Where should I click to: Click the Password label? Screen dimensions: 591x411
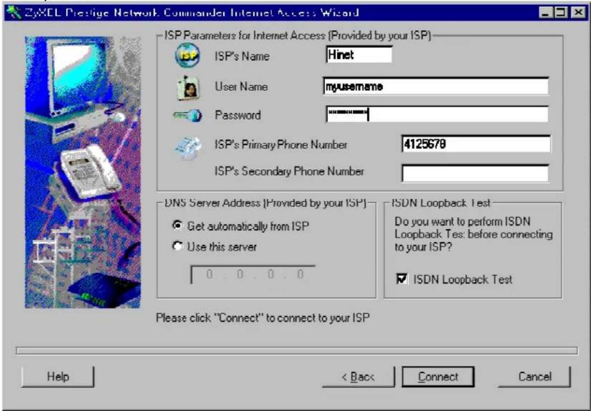pyautogui.click(x=238, y=115)
